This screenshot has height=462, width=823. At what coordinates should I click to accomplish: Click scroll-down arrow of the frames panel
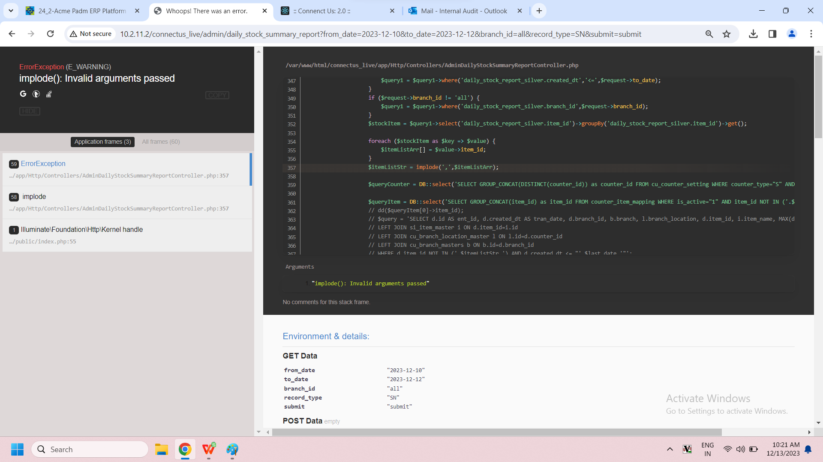point(258,432)
